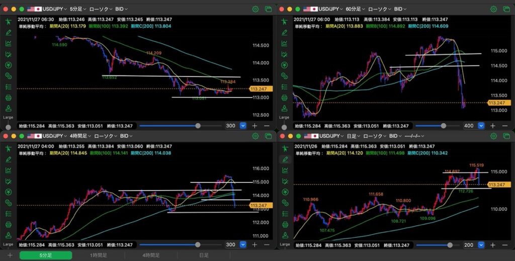The image size is (515, 261).
Task: Click the save download icon in 日足 window
Action: point(285,235)
